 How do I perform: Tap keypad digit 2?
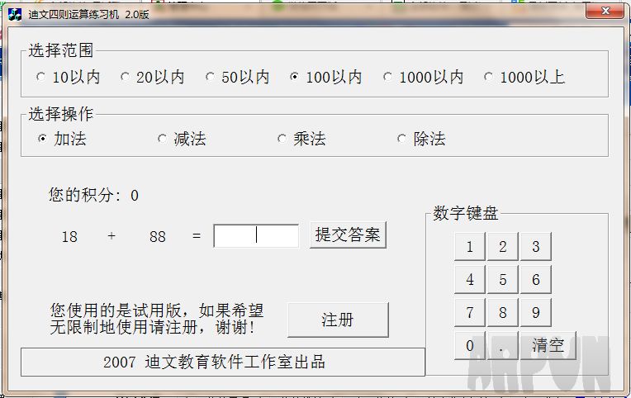[x=503, y=246]
